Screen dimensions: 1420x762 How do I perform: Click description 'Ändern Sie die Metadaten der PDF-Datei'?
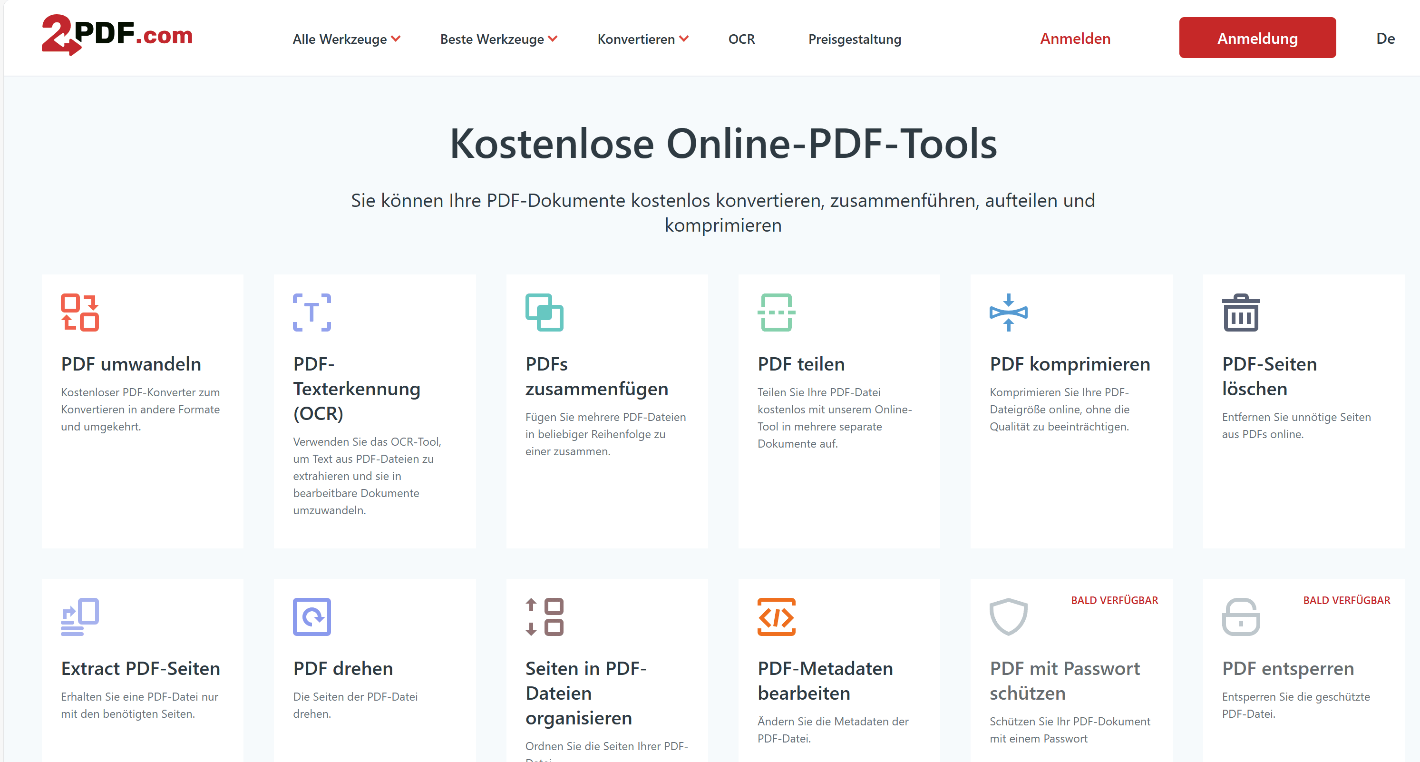click(x=833, y=730)
